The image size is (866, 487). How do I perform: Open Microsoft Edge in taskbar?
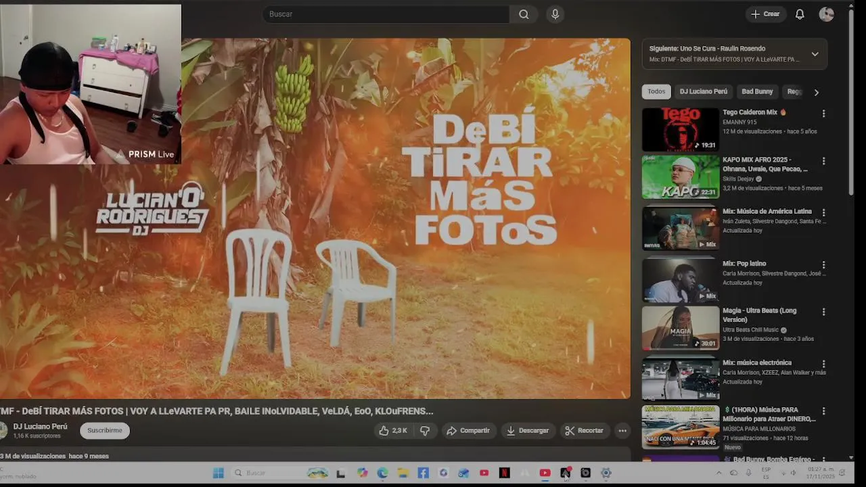(x=382, y=473)
